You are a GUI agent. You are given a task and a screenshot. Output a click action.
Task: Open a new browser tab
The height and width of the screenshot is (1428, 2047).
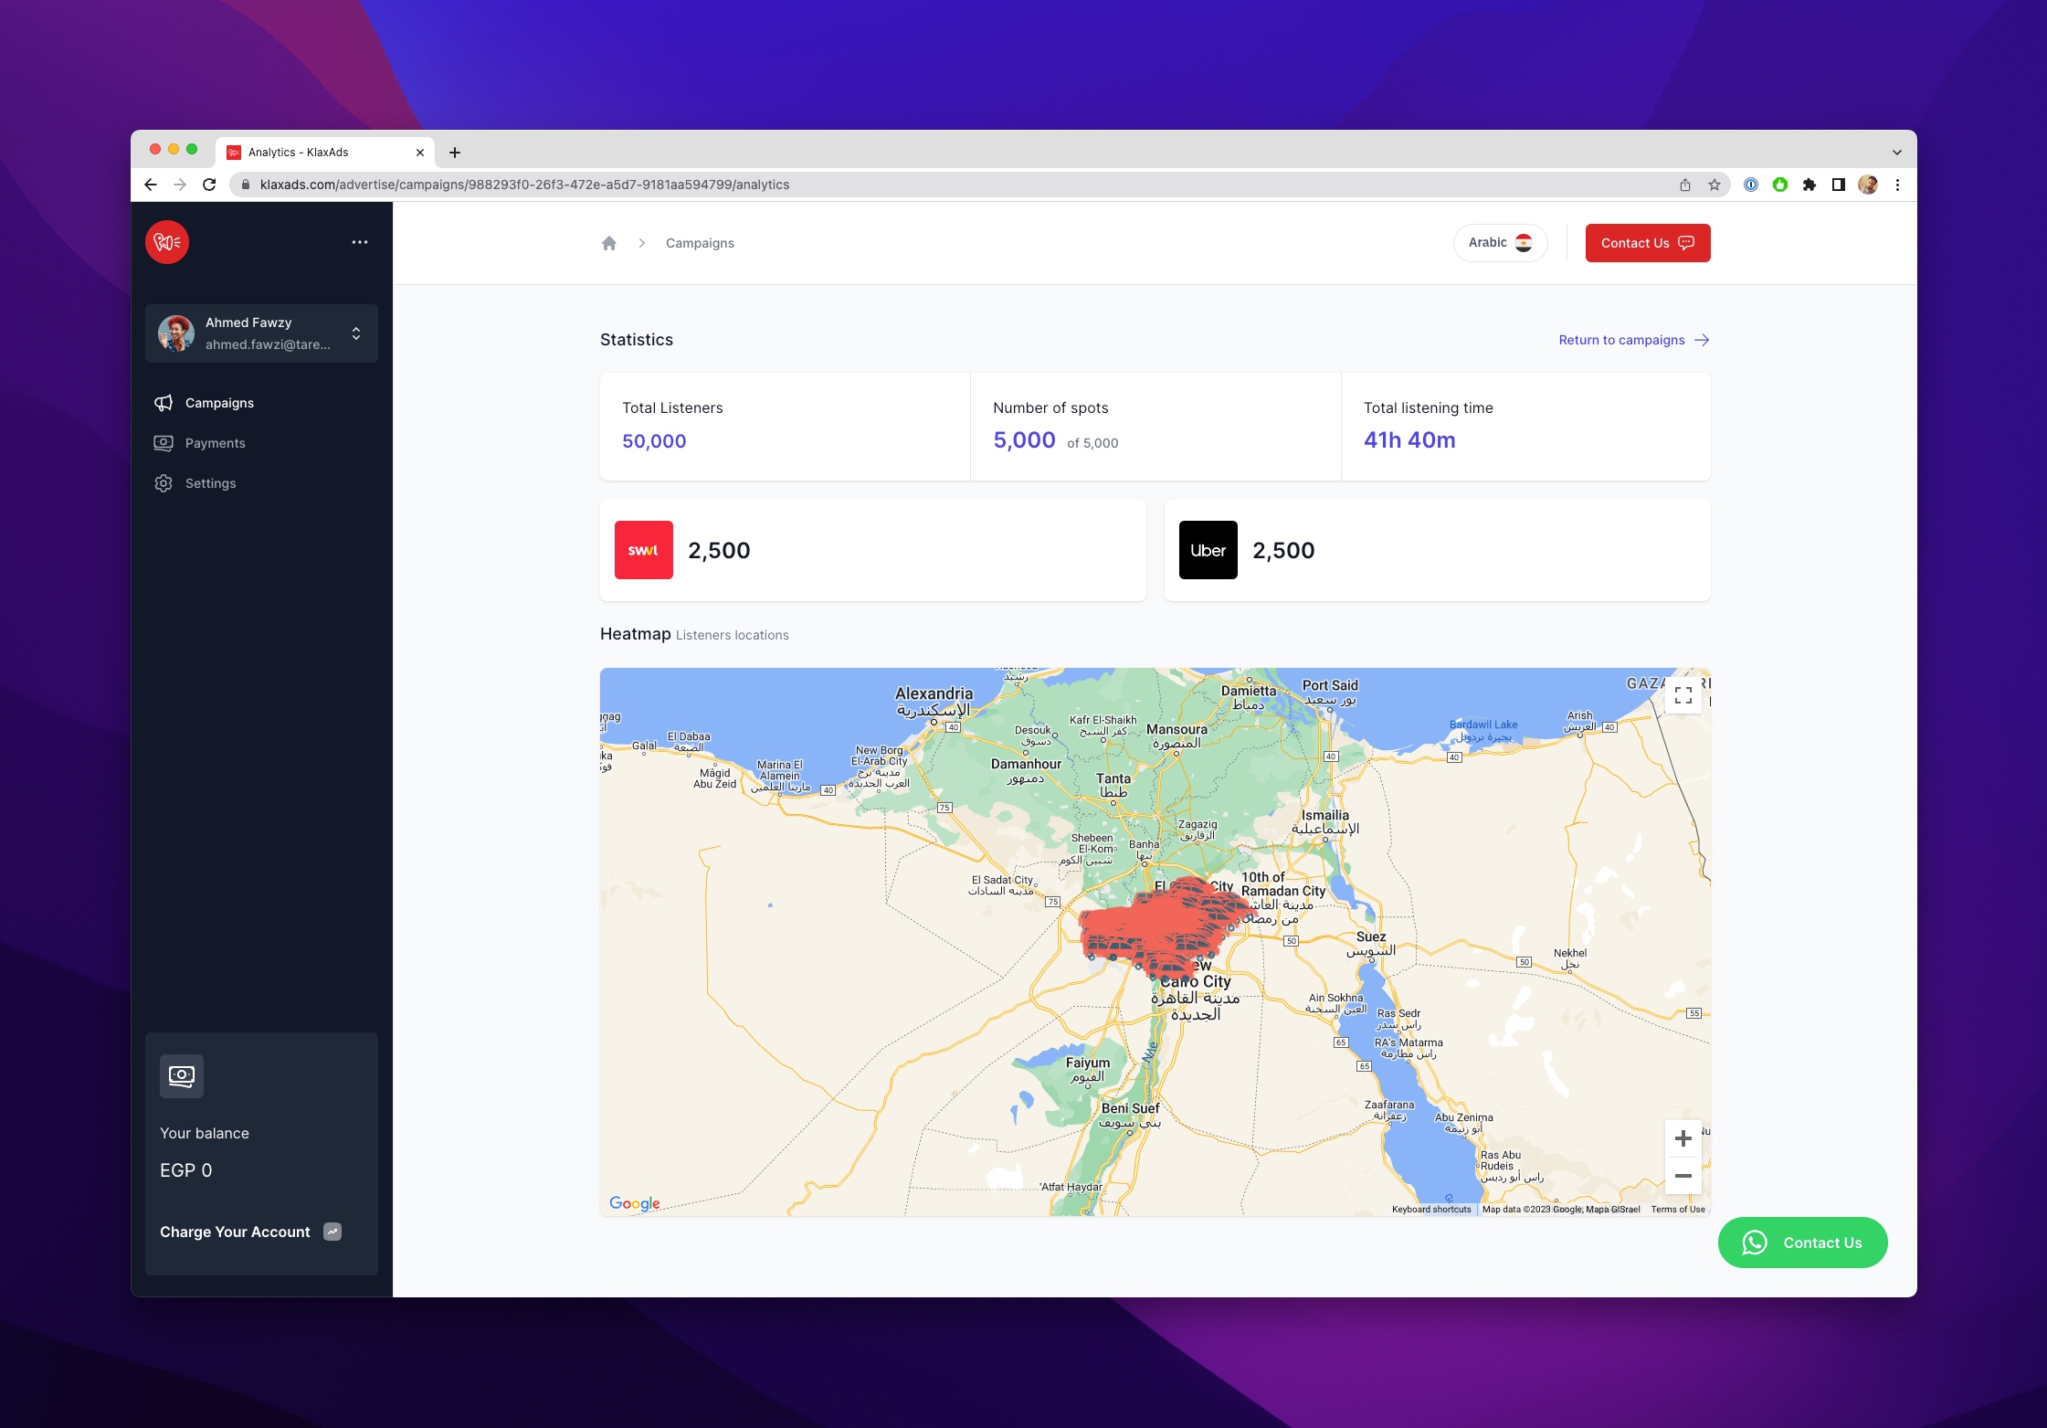pyautogui.click(x=455, y=153)
